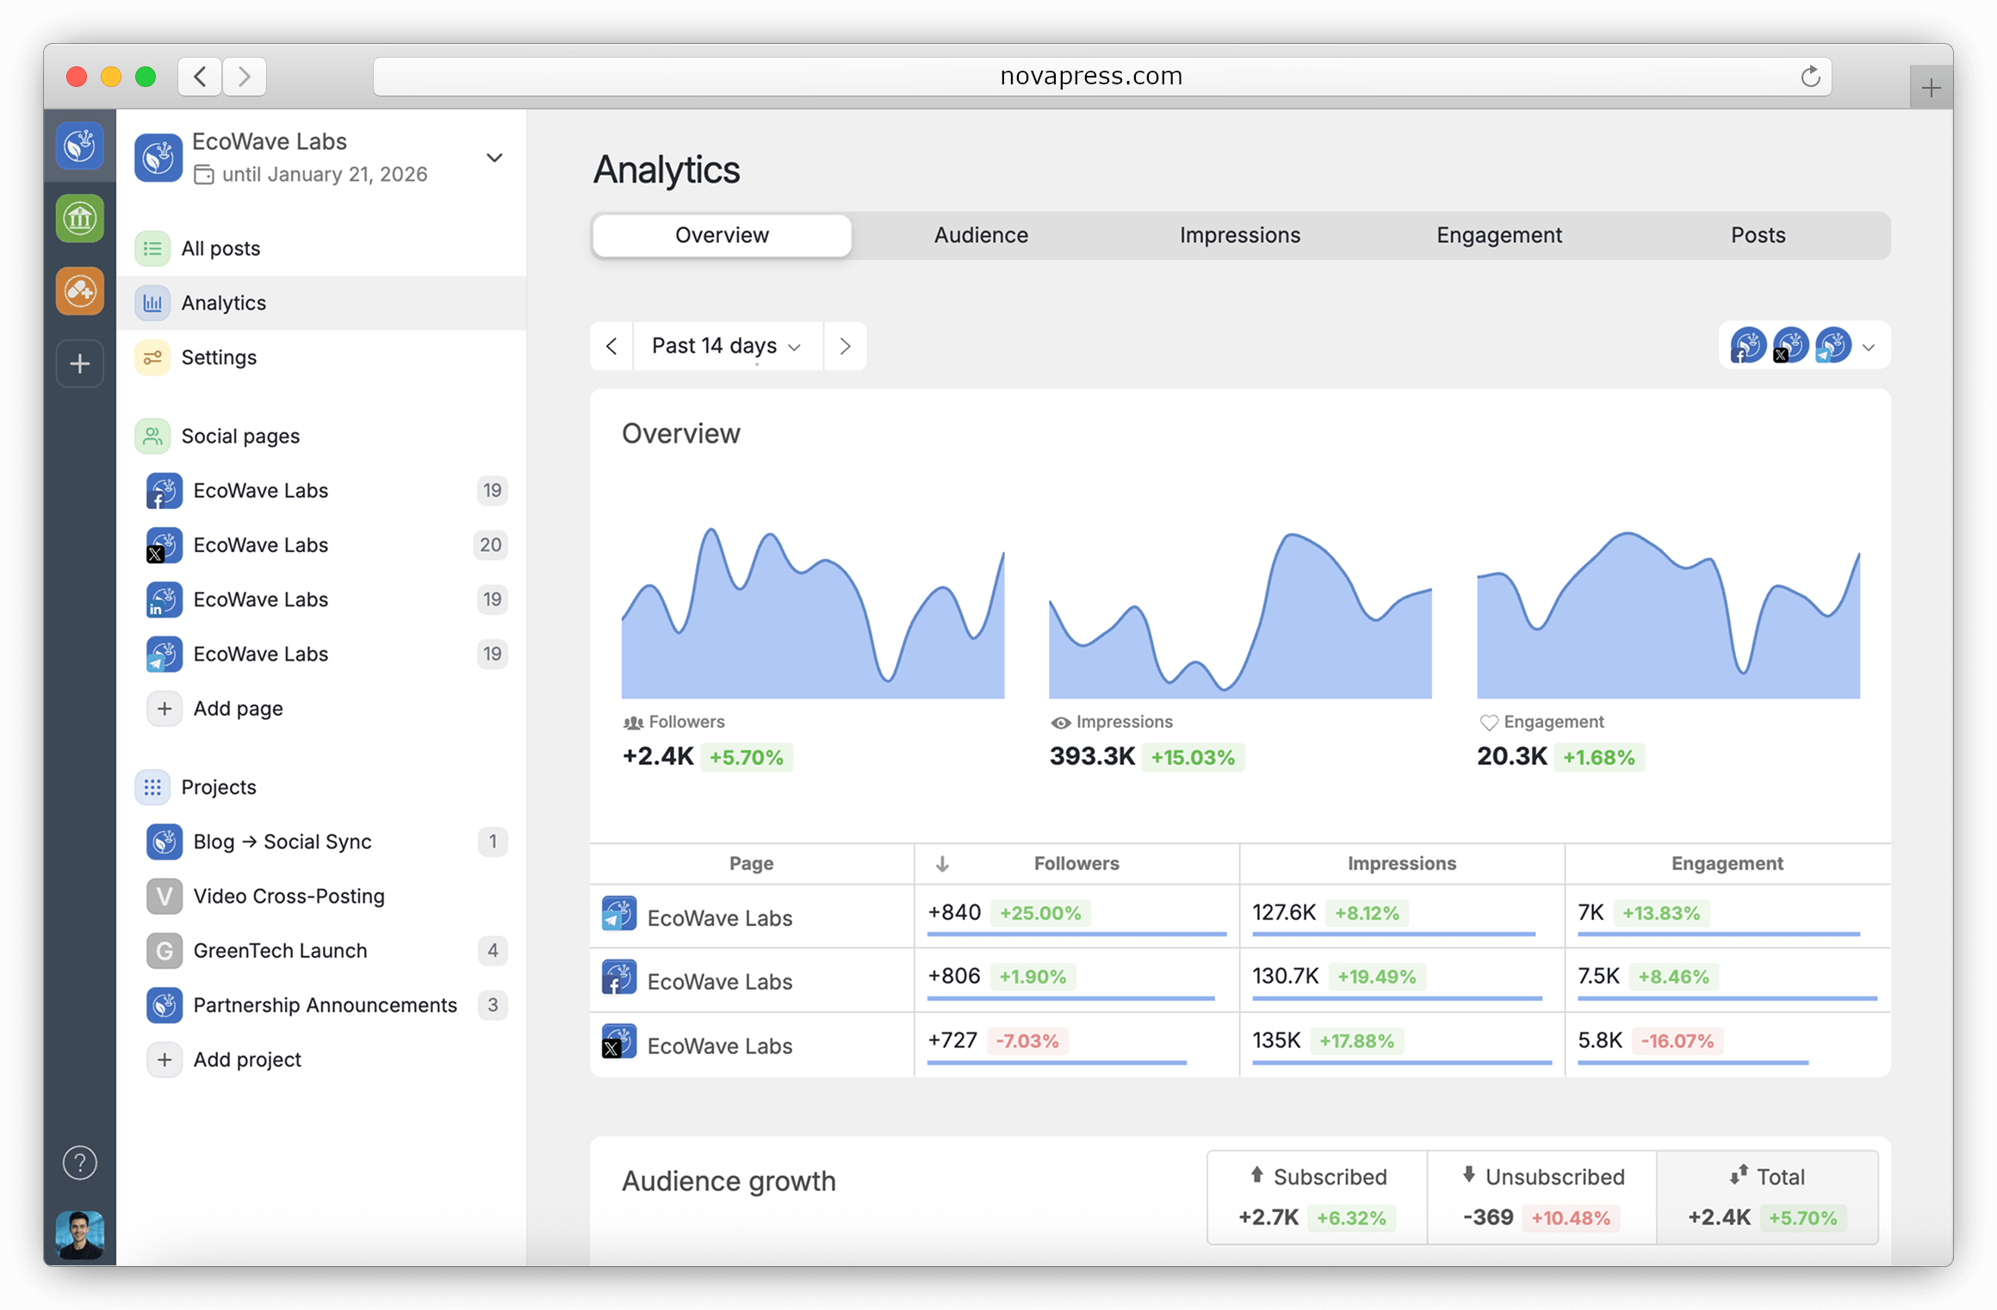
Task: Toggle the Total audience growth filter
Action: [1766, 1197]
